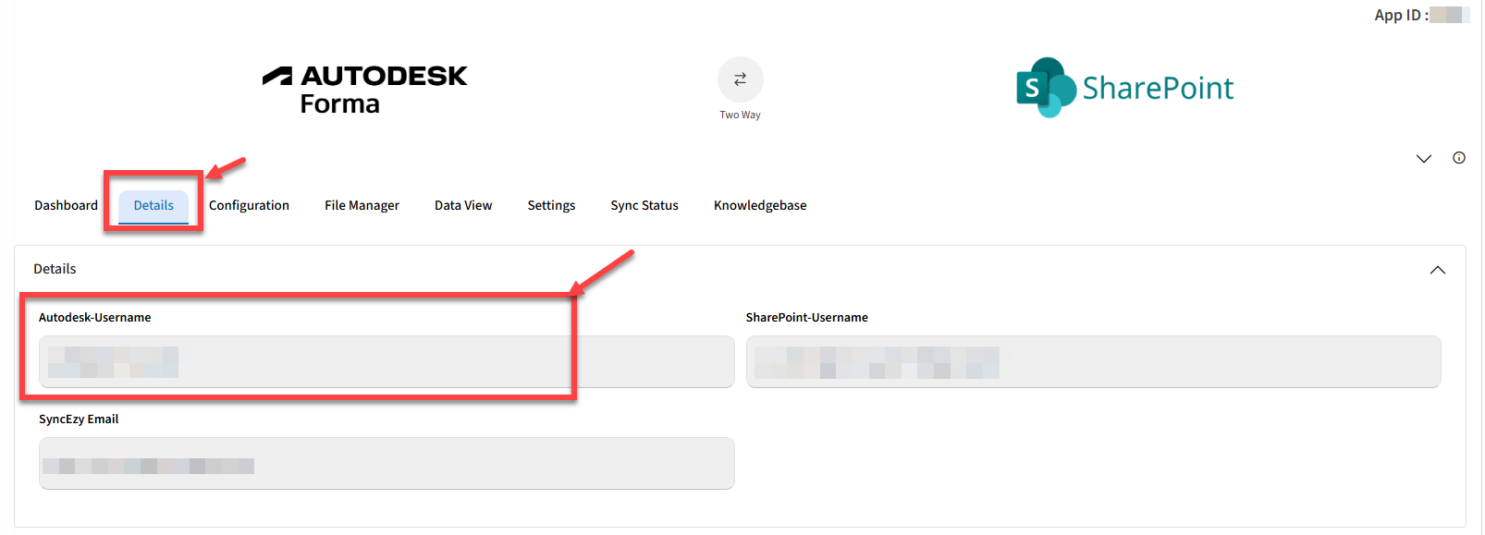This screenshot has height=535, width=1485.
Task: Expand the downward chevron near info icon
Action: click(x=1423, y=159)
